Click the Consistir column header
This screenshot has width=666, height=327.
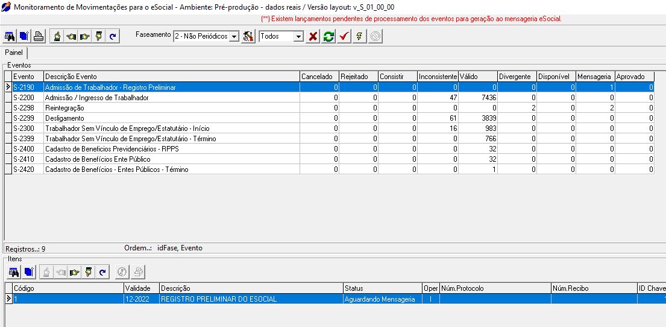[x=398, y=77]
